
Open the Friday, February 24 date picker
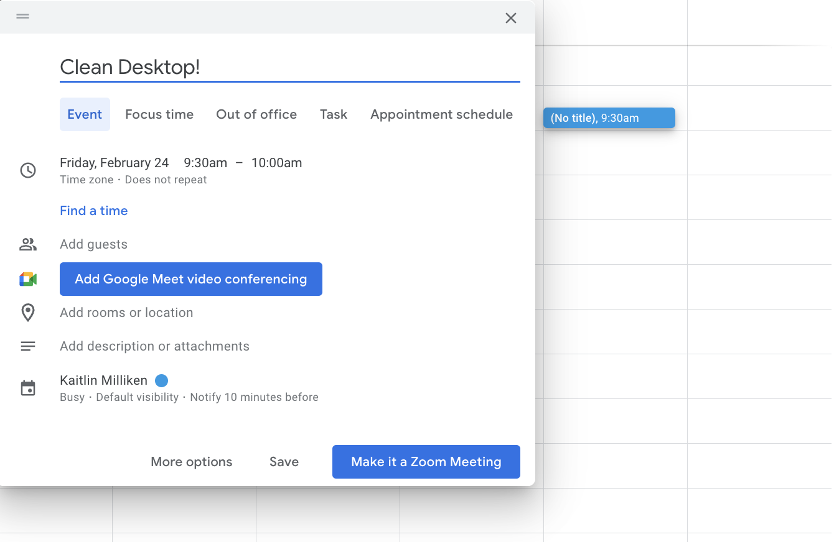[x=115, y=163]
